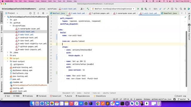Collapse the .github folder

click(x=7, y=23)
